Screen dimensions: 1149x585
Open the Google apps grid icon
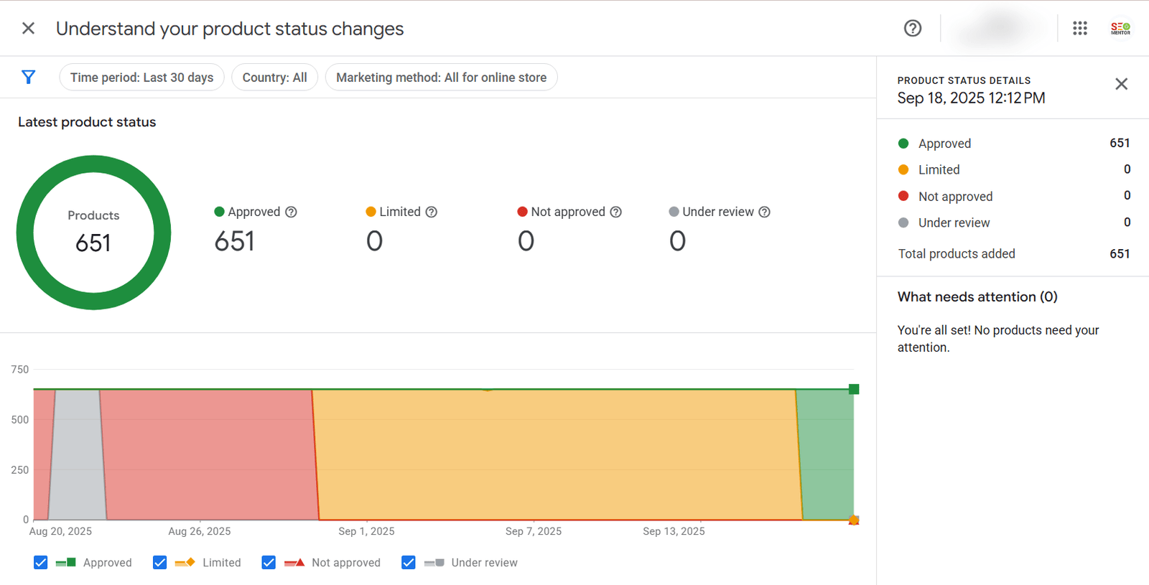click(1079, 28)
